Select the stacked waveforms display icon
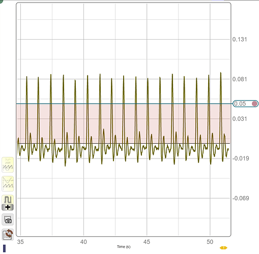Screen dimensions: 259x254 pos(8,184)
